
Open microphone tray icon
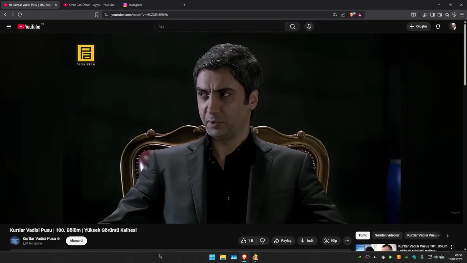(x=422, y=257)
